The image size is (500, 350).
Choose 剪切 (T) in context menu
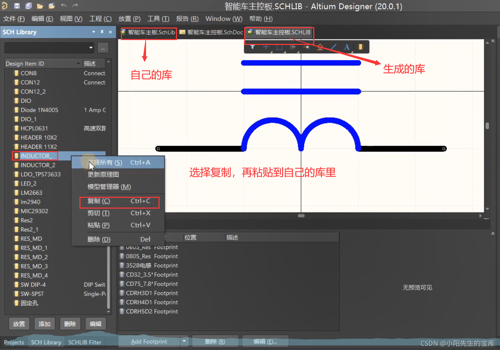pos(119,213)
